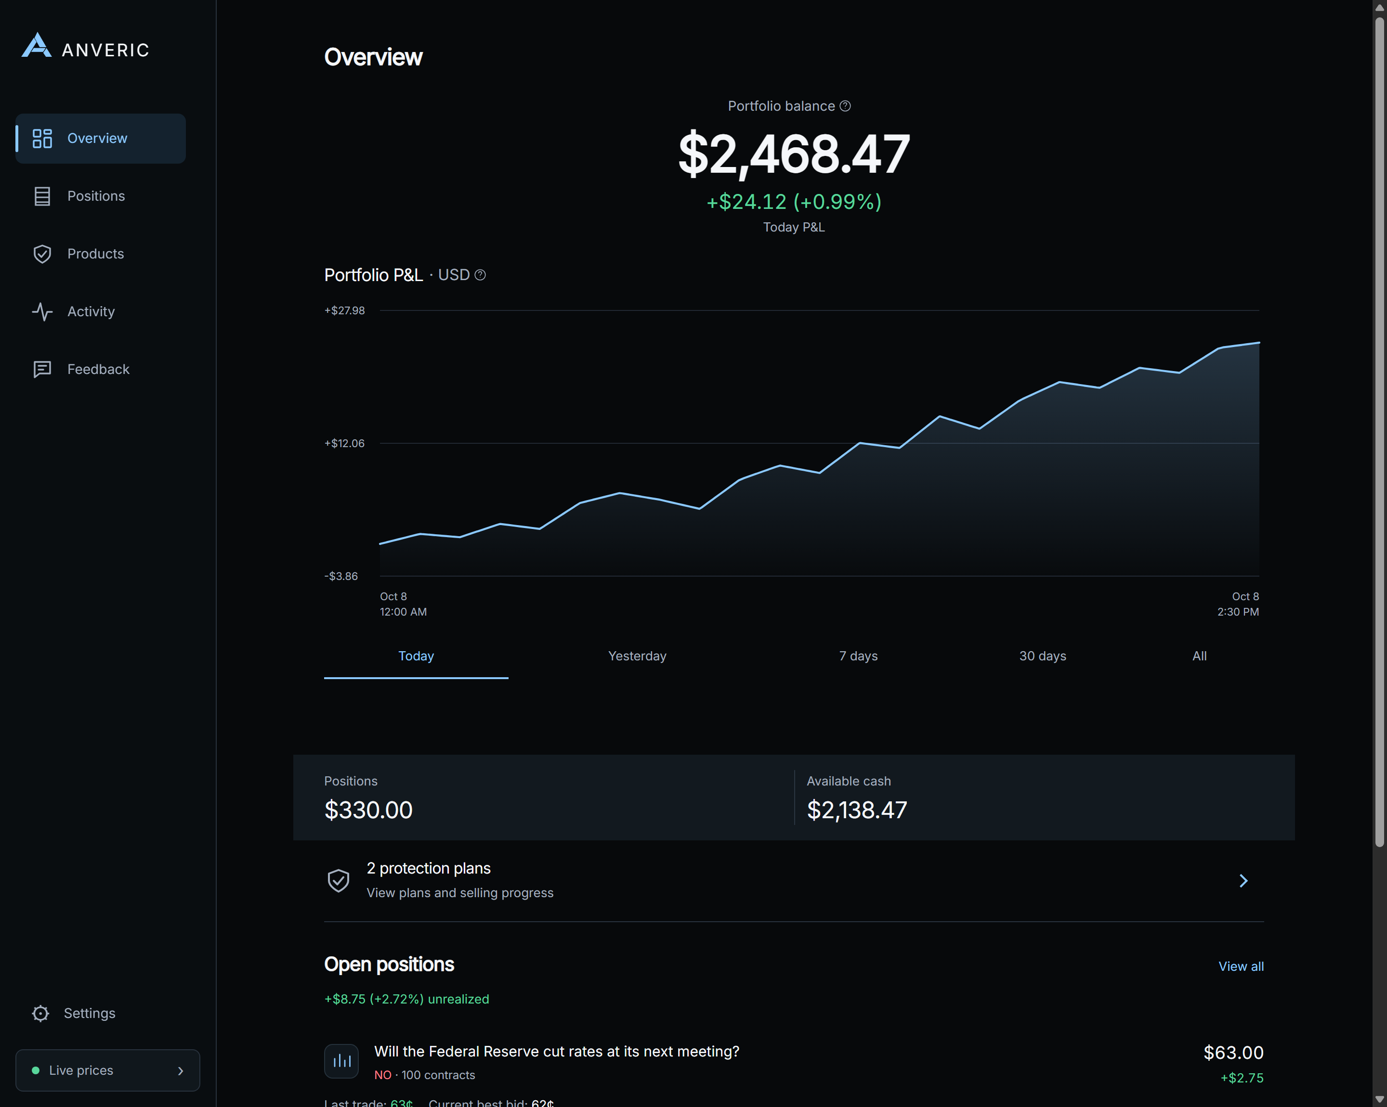The image size is (1387, 1107).
Task: Click the P&L line chart endpoint
Action: pos(1259,343)
